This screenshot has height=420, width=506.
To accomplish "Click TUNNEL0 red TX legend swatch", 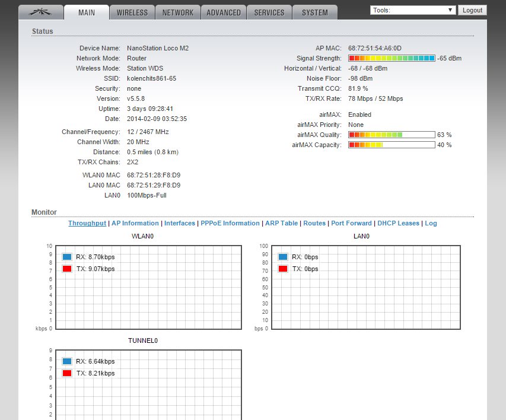I will coord(67,373).
